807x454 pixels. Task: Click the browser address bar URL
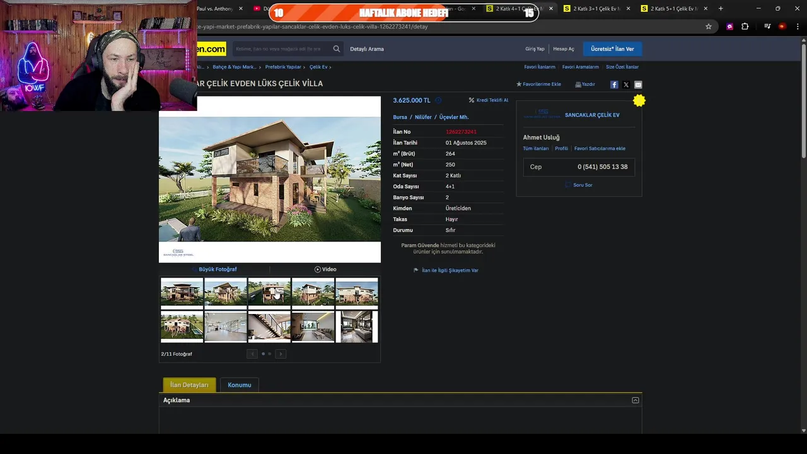click(x=313, y=26)
